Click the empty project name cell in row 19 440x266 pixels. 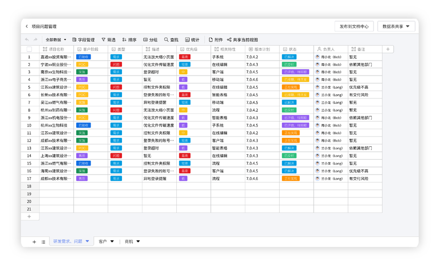coord(56,194)
